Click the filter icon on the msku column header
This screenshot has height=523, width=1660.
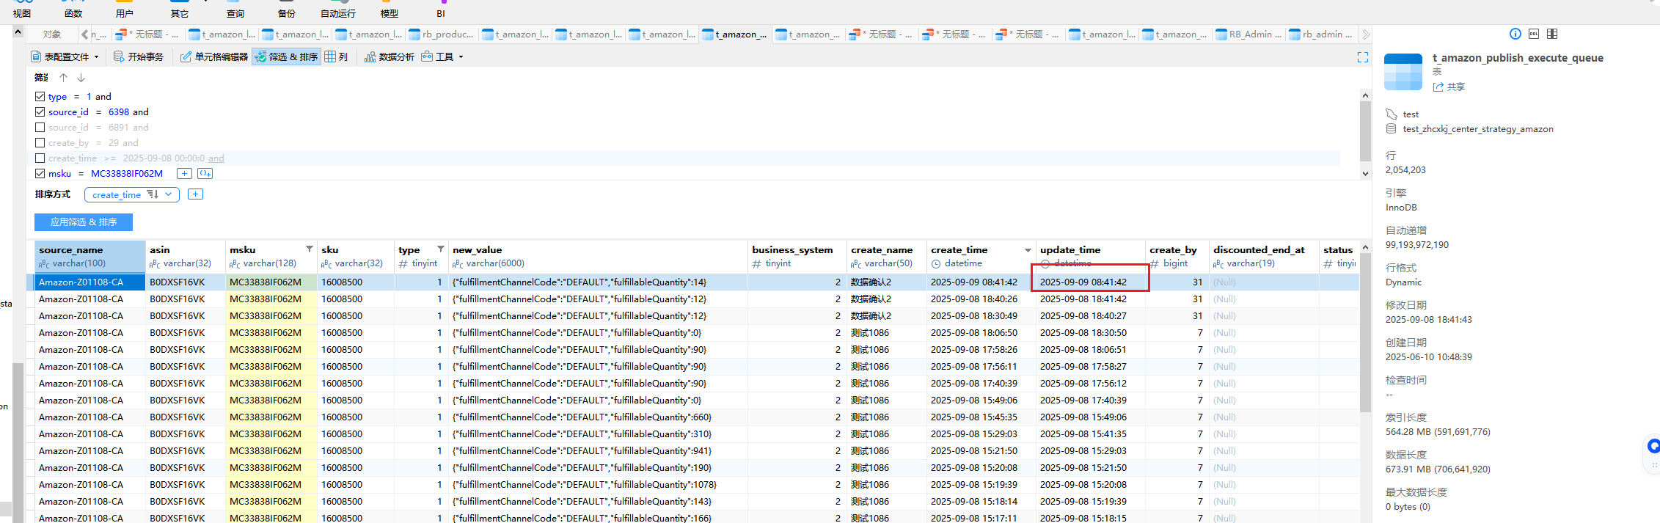[310, 249]
